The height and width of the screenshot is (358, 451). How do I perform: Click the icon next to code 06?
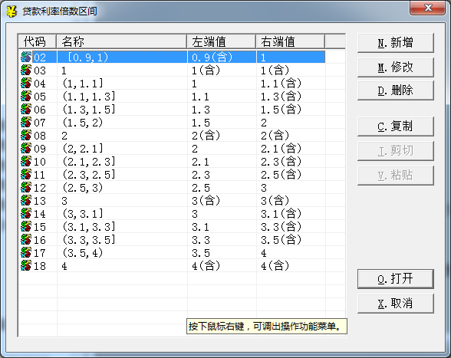(x=26, y=110)
